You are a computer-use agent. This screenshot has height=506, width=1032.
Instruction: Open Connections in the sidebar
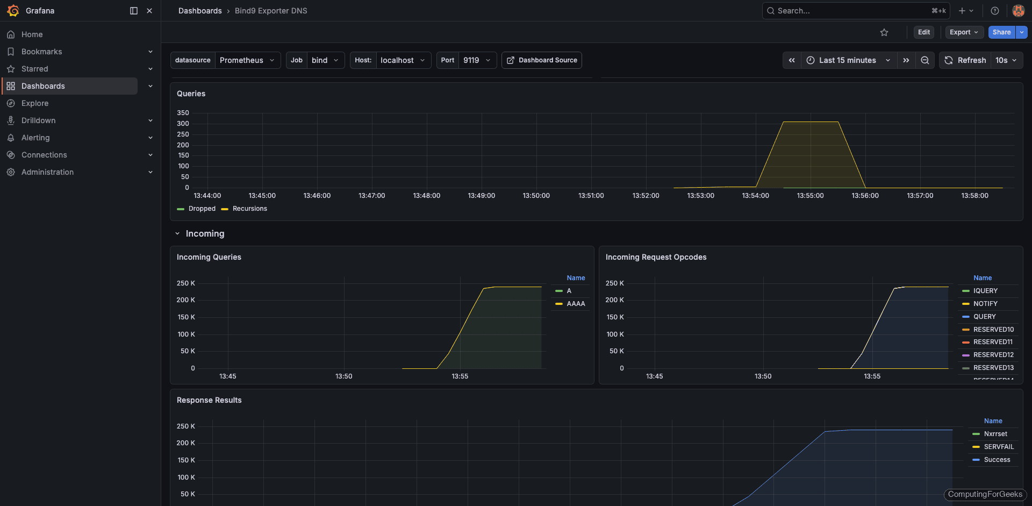point(44,154)
